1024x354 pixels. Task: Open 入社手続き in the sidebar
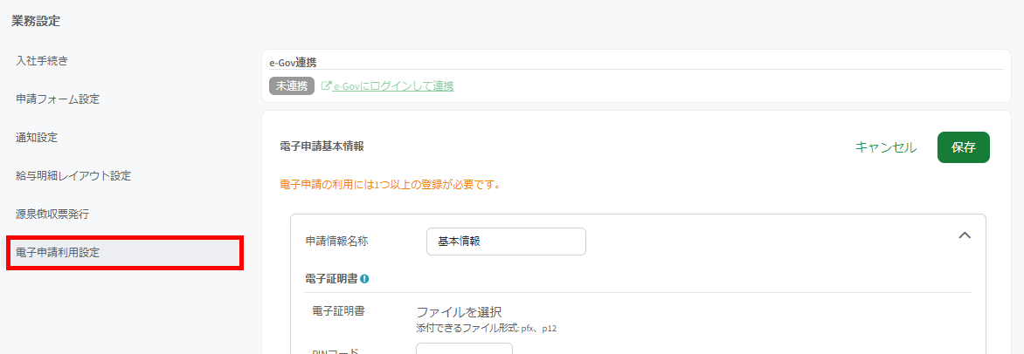42,61
